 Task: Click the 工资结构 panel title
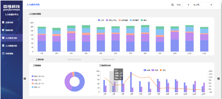pyautogui.click(x=37, y=66)
